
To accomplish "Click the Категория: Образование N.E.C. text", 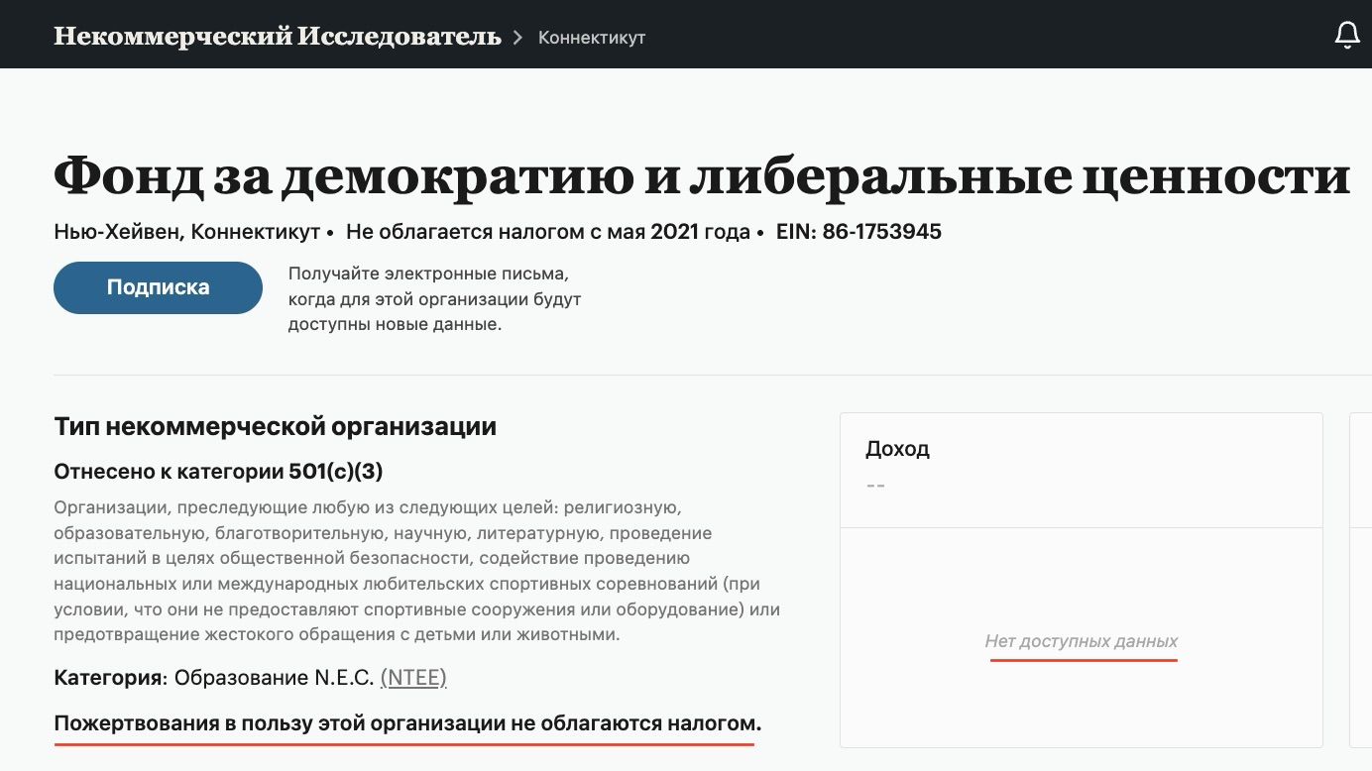I will (214, 678).
